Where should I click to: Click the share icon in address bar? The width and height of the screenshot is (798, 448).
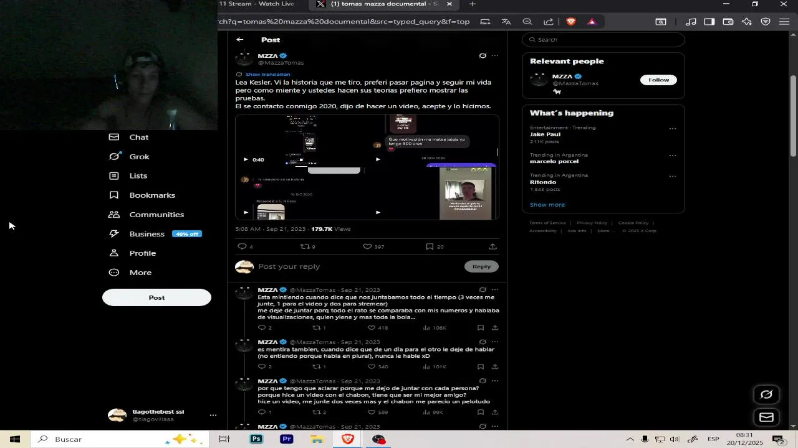(549, 22)
